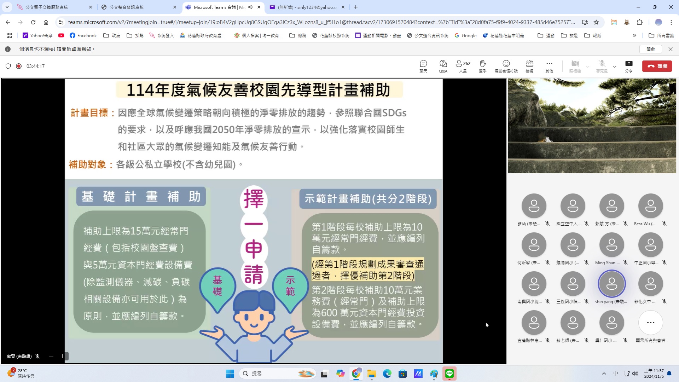Zoom in shared content with plus control
This screenshot has width=679, height=382.
point(62,356)
